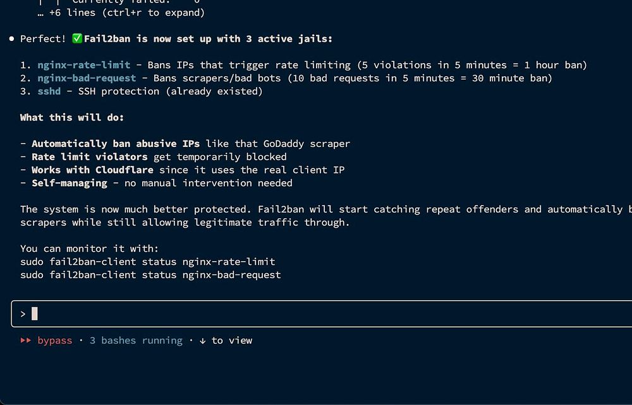632x405 pixels.
Task: Click the highlighted sshd jail name
Action: coord(49,91)
